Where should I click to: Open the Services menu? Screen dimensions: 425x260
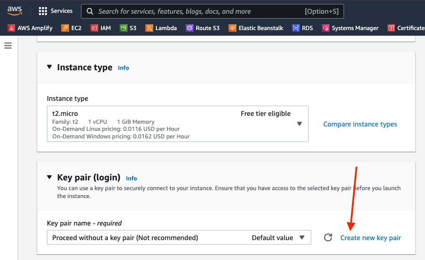point(55,11)
